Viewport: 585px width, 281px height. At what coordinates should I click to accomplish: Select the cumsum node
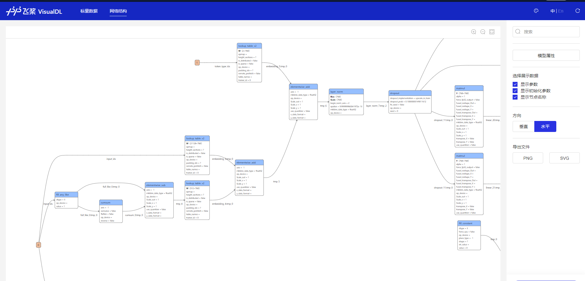[x=111, y=211]
